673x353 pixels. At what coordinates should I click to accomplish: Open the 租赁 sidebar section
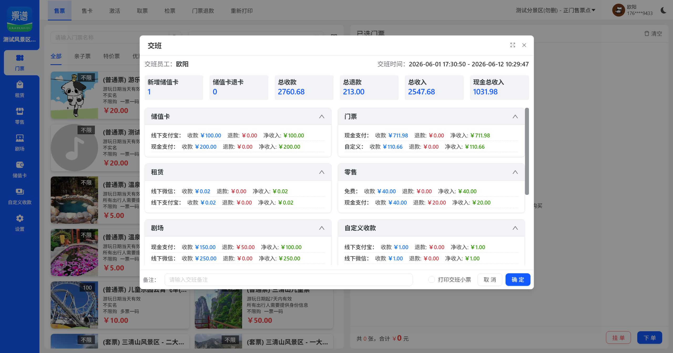click(x=20, y=89)
